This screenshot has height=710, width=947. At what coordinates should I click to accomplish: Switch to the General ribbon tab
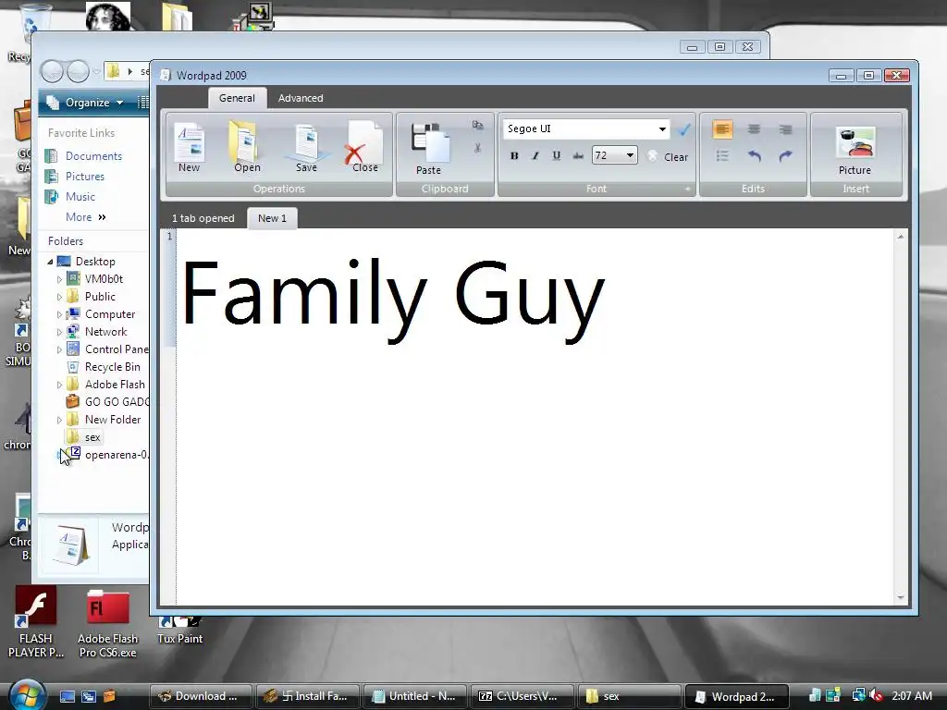click(x=237, y=98)
